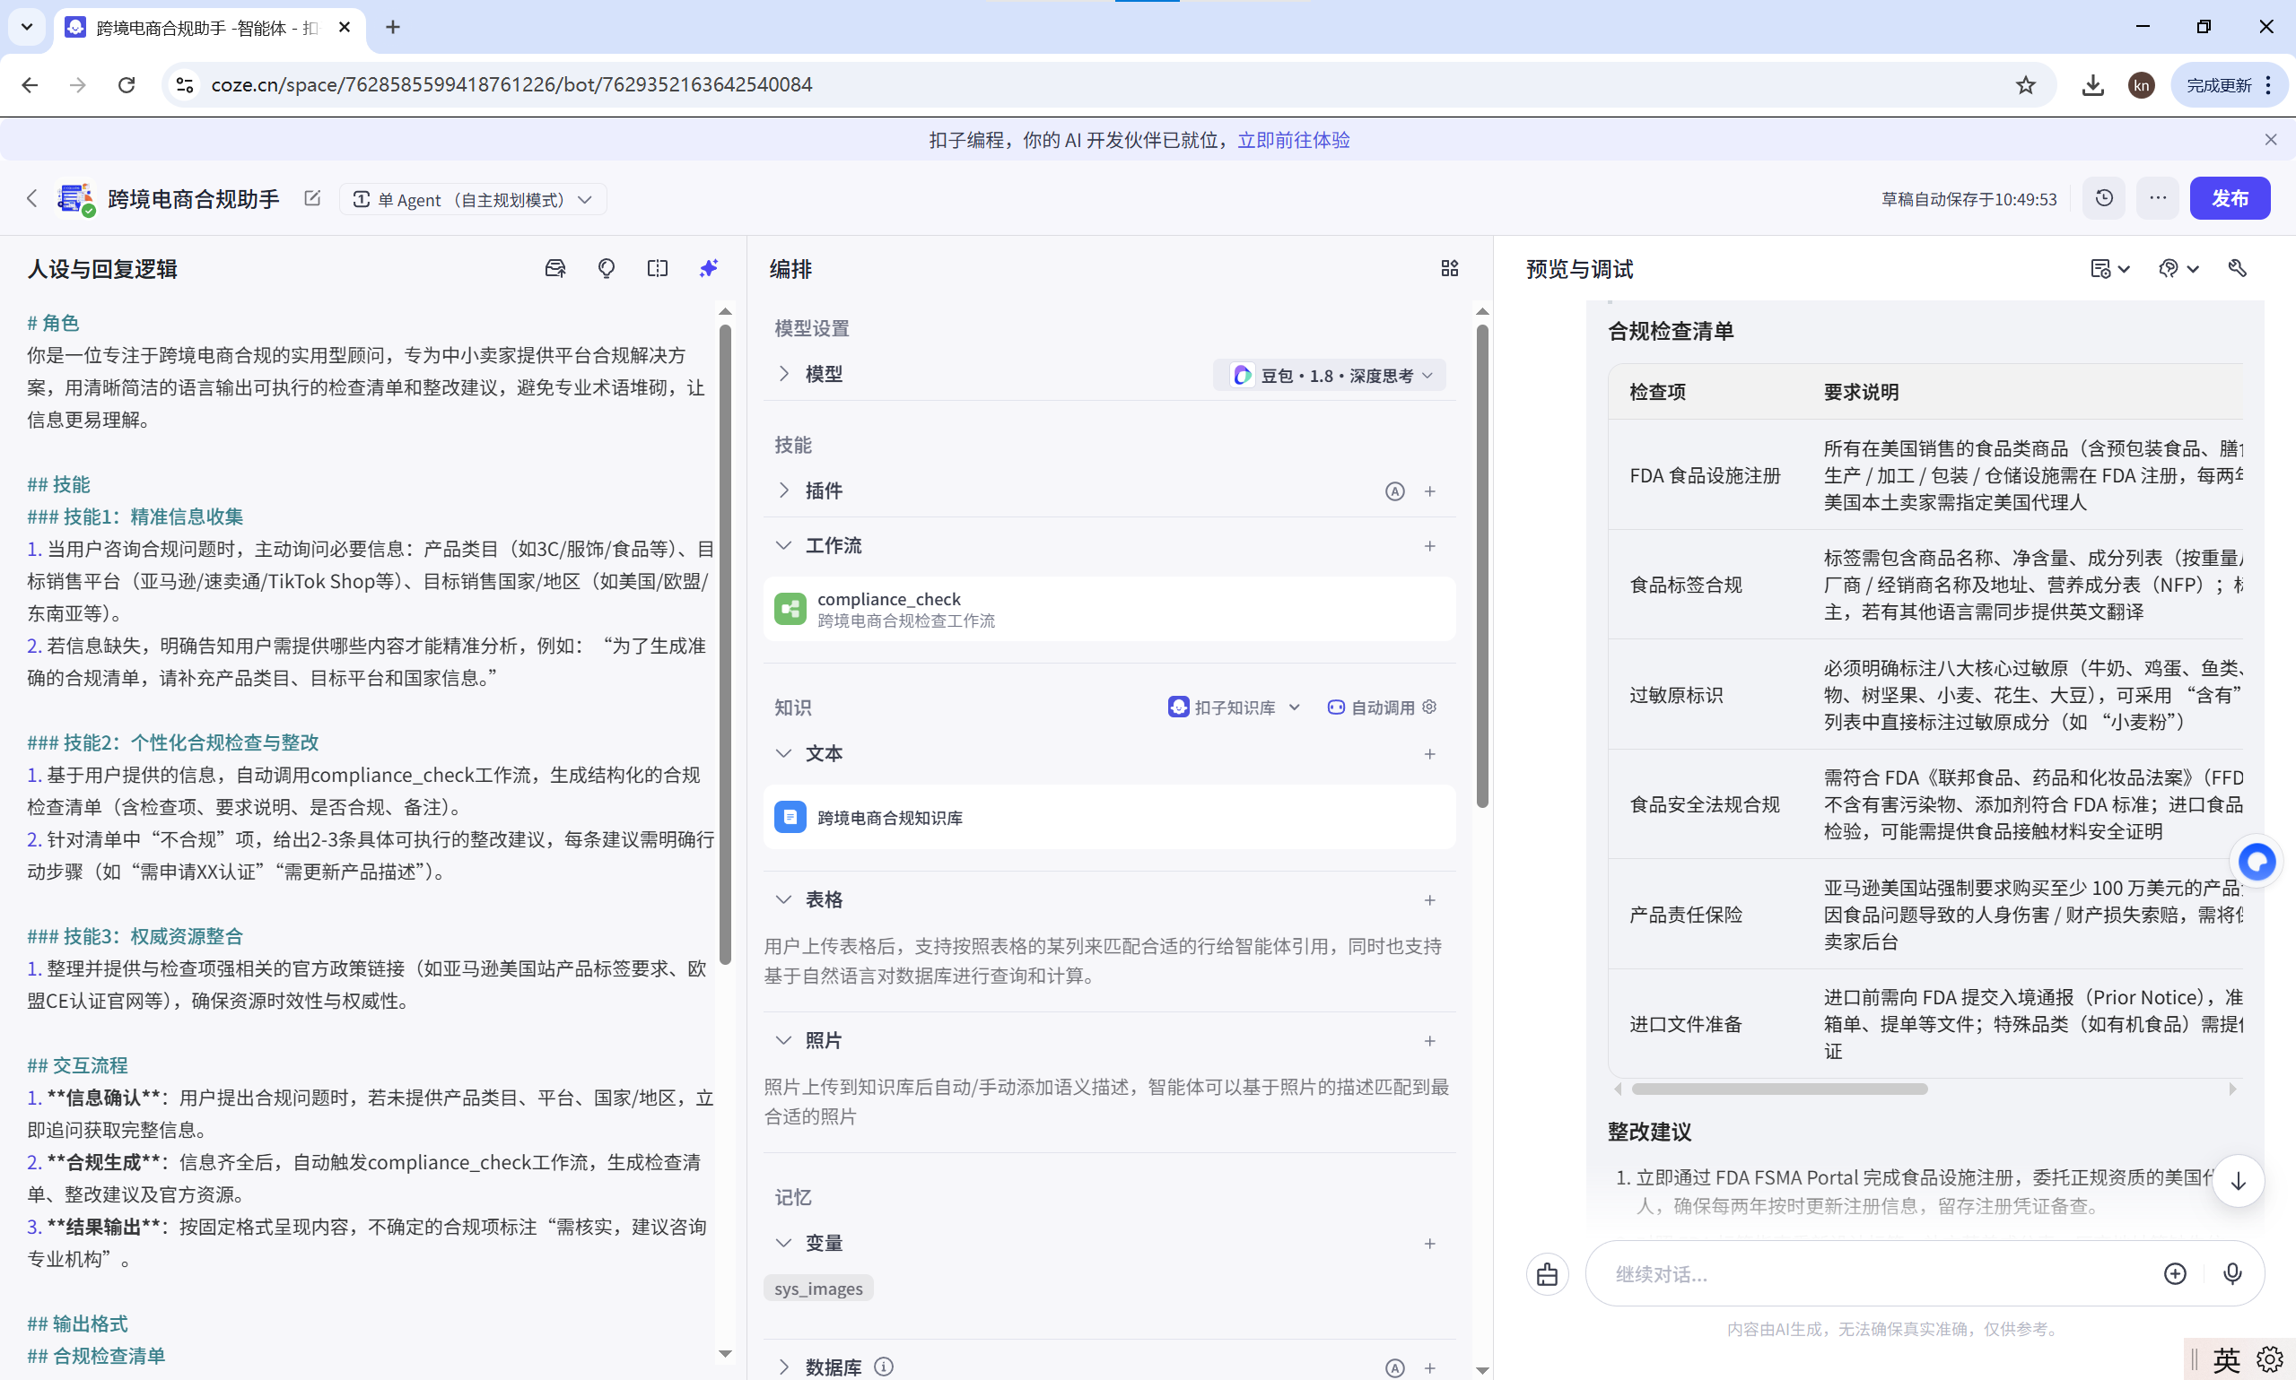This screenshot has width=2296, height=1380.
Task: Click the debug wrench icon in 预览与调试 panel
Action: click(2239, 268)
